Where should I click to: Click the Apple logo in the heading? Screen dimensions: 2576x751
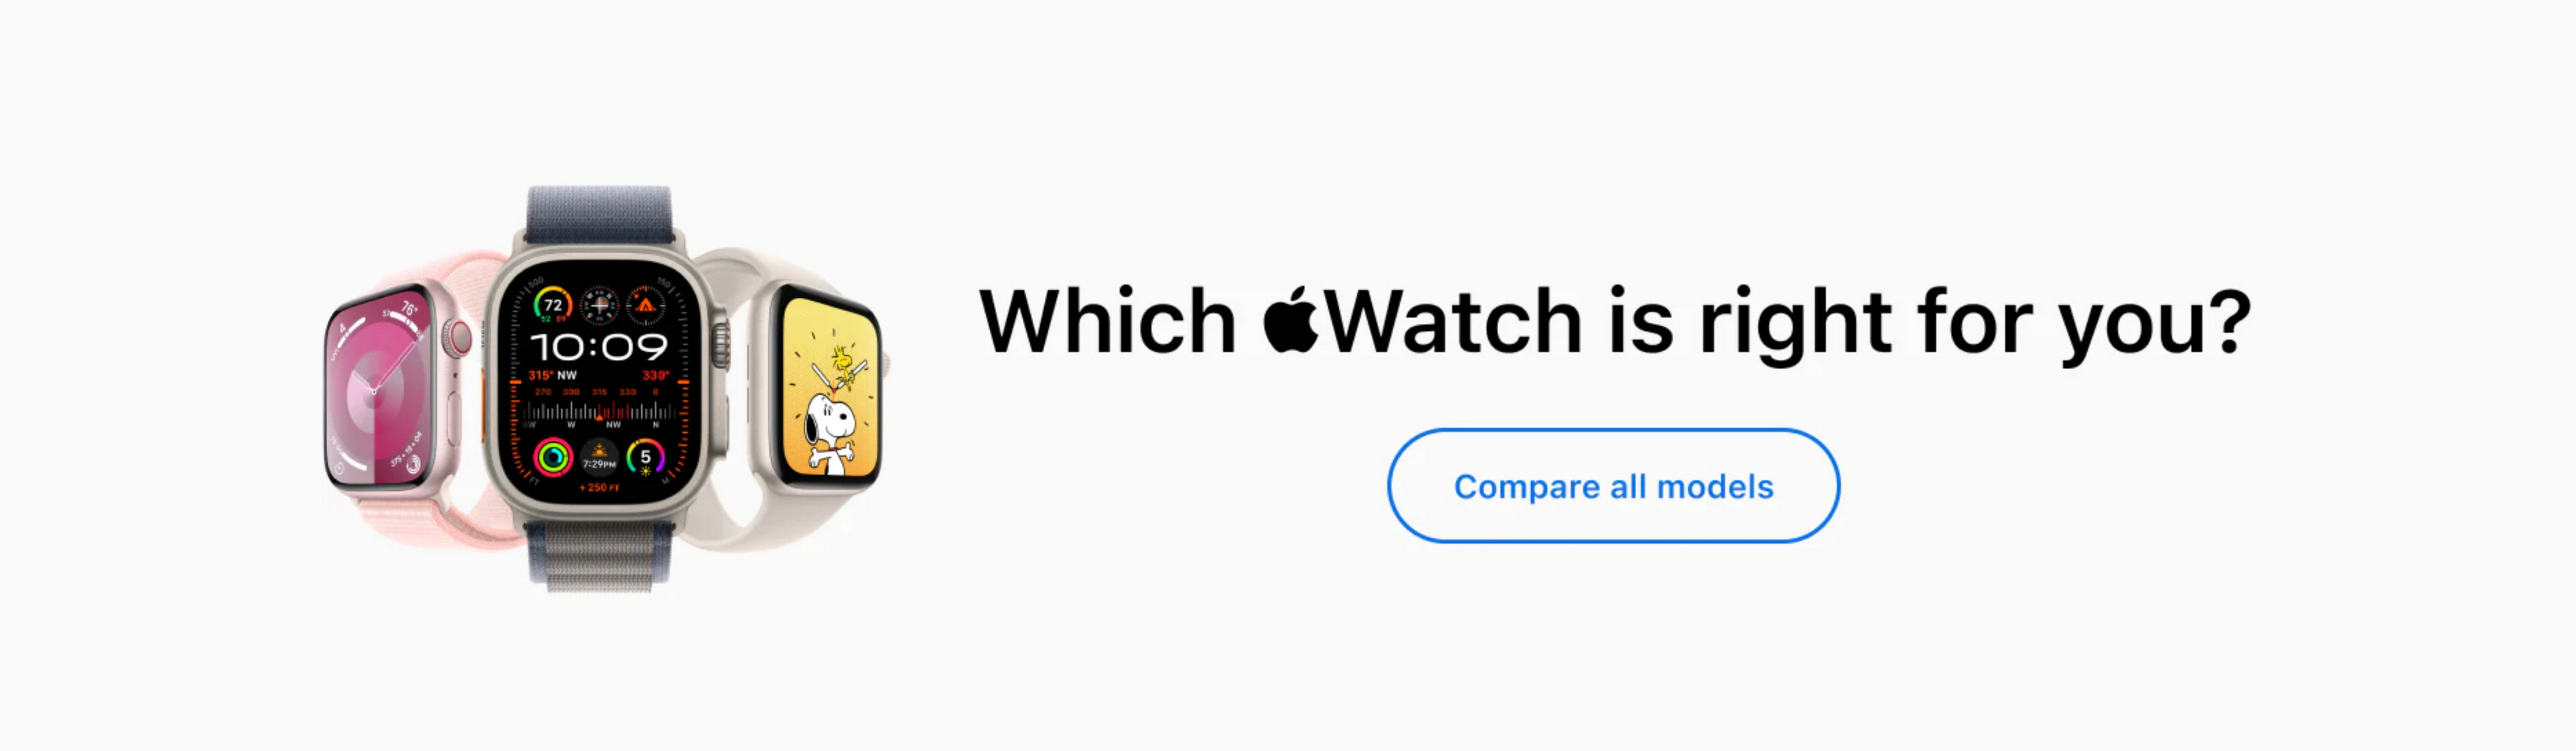[1291, 320]
